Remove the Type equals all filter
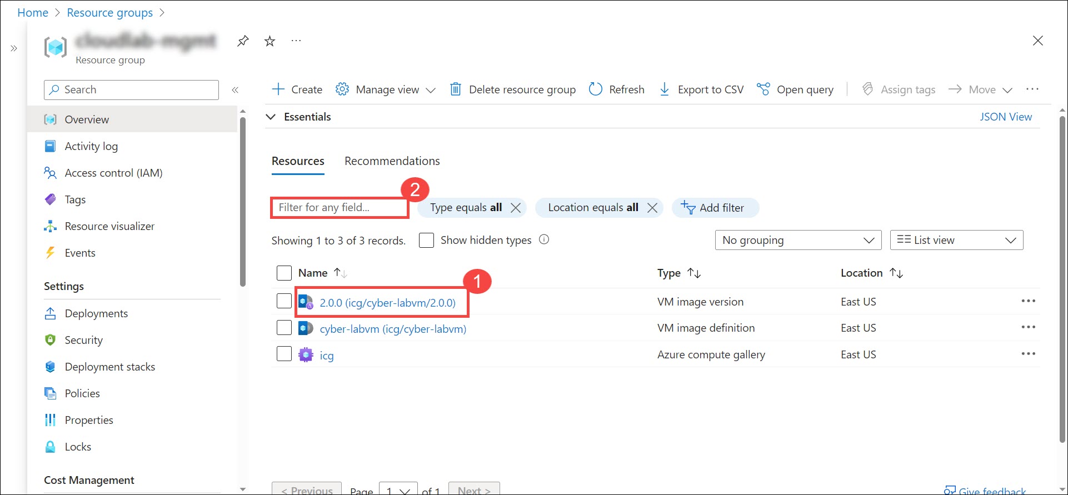 coord(516,208)
